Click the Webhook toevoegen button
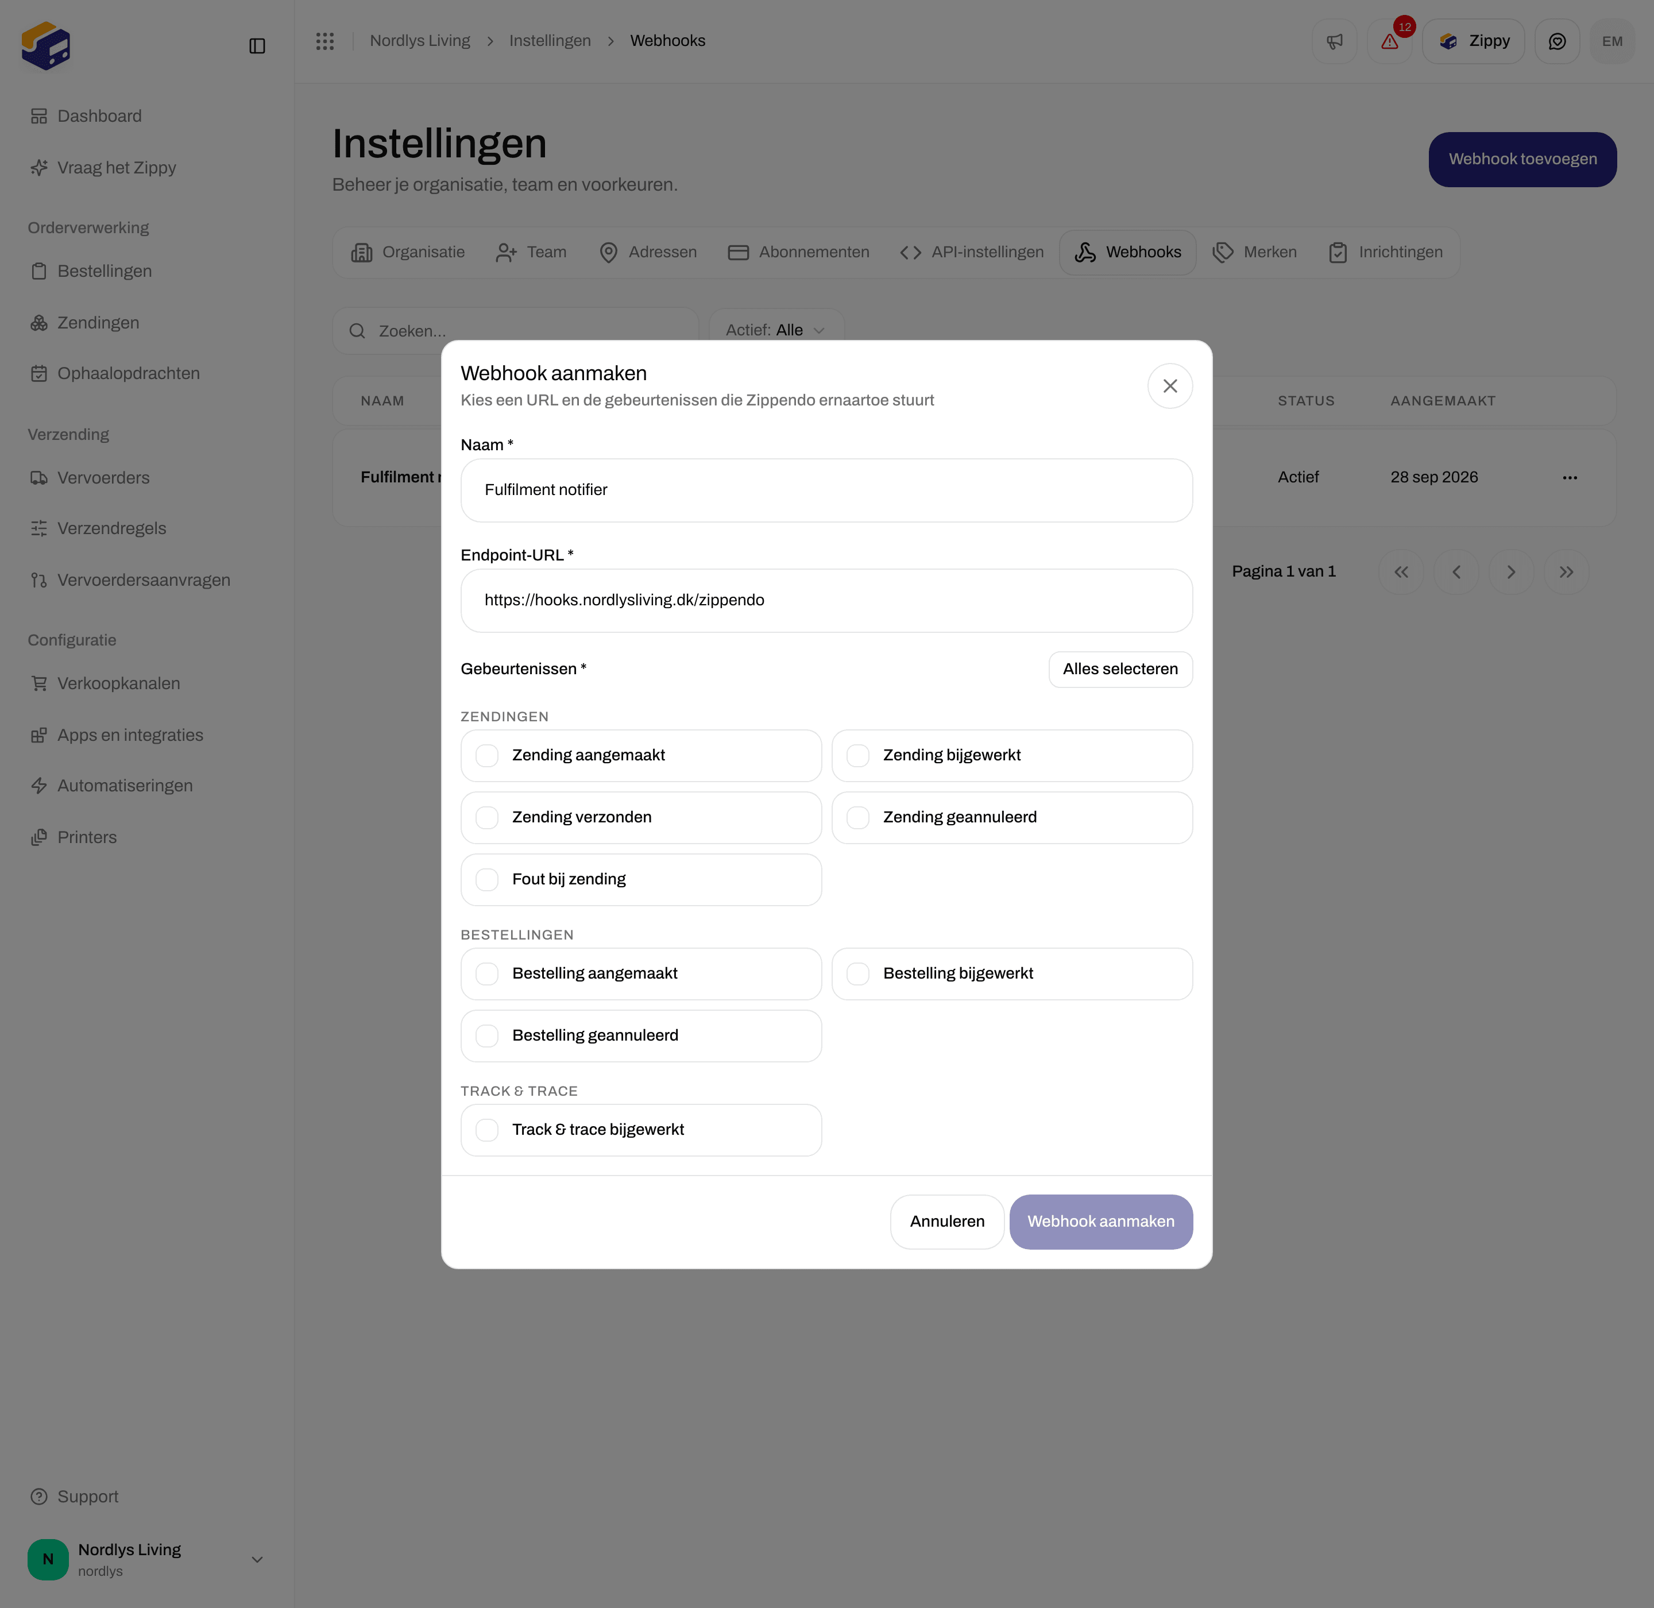 (x=1522, y=160)
